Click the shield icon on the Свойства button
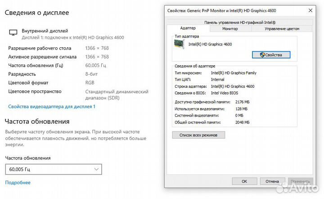This screenshot has height=199, width=324. [262, 55]
